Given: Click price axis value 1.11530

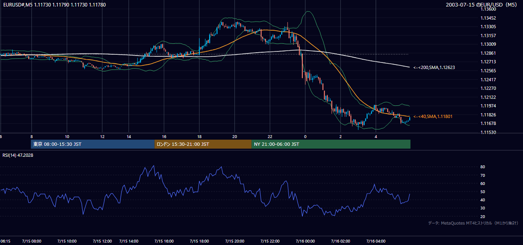Looking at the screenshot, I should [x=489, y=132].
